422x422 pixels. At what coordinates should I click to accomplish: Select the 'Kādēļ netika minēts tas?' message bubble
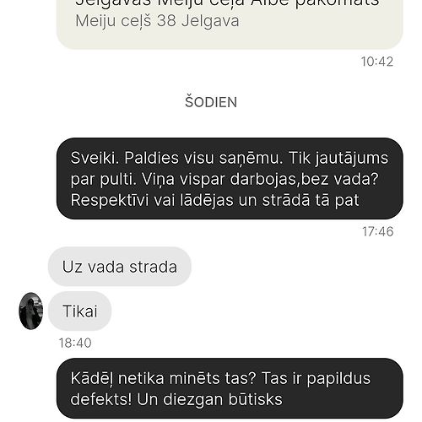click(230, 388)
